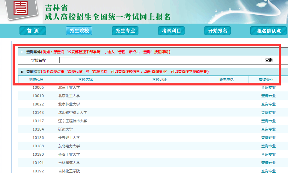Click school code 10192
288x173 pixels.
pos(38,171)
